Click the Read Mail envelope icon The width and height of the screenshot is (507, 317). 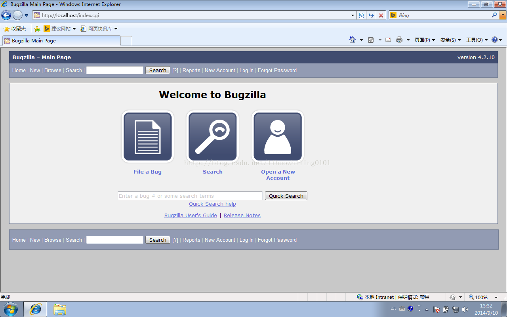tap(388, 40)
